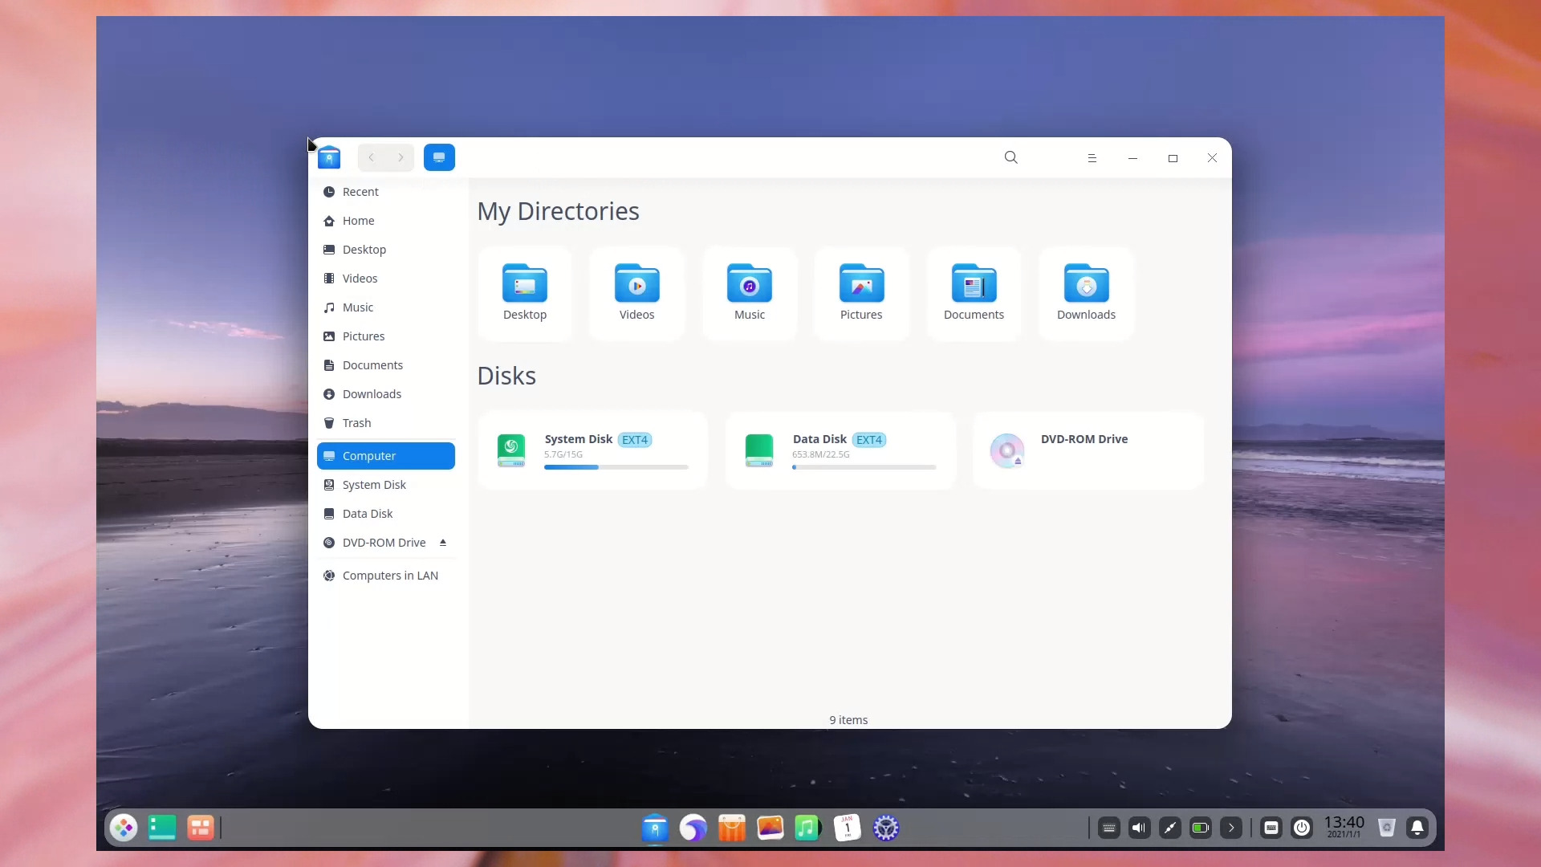Click the search icon in the title bar

click(1010, 157)
